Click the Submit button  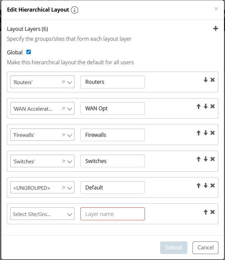click(174, 247)
